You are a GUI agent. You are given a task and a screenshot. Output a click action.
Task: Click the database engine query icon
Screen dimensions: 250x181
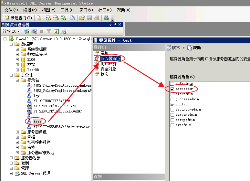pyautogui.click(x=39, y=18)
